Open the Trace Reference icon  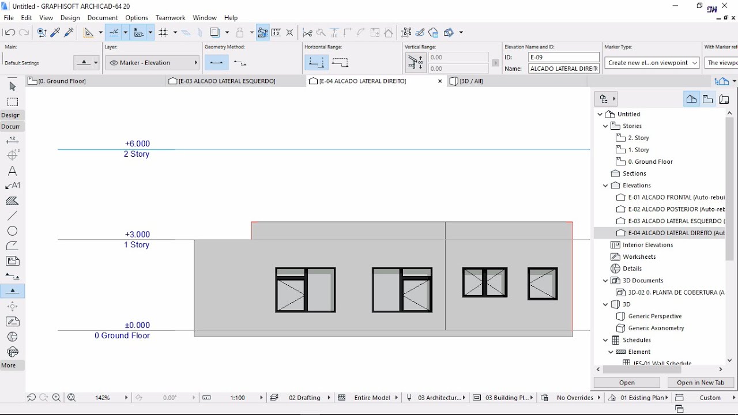click(x=216, y=32)
